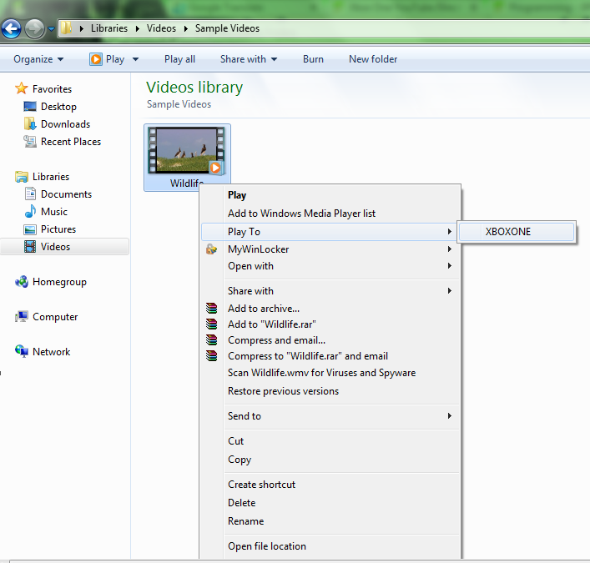Click the Play all toolbar button
The height and width of the screenshot is (563, 590).
(179, 59)
